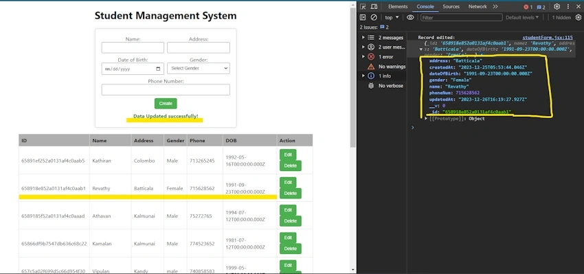Delete the Kamalan student record
The width and height of the screenshot is (584, 274).
291,249
